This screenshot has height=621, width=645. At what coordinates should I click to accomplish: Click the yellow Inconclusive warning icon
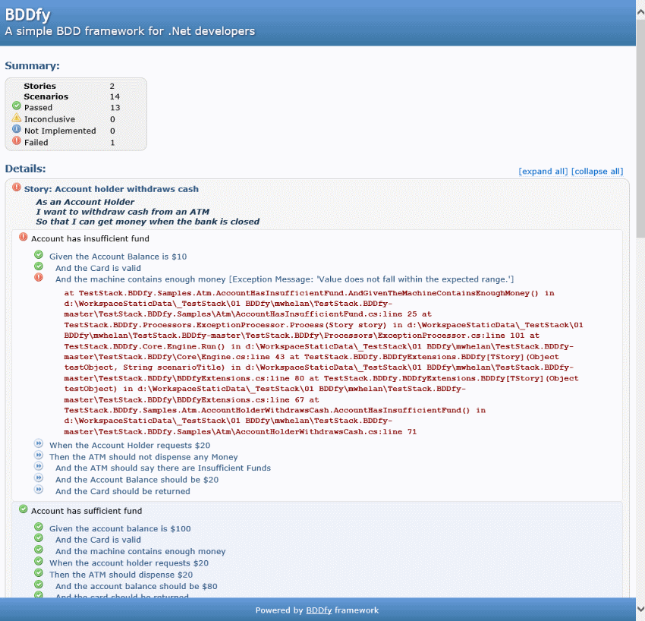click(x=17, y=118)
